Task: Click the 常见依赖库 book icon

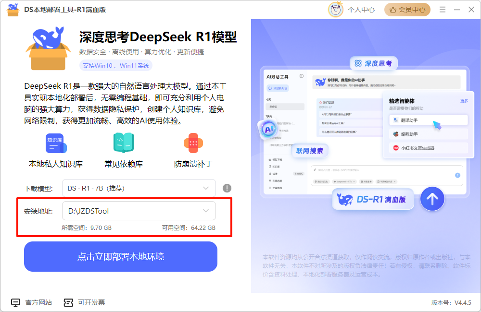Action: coord(124,143)
